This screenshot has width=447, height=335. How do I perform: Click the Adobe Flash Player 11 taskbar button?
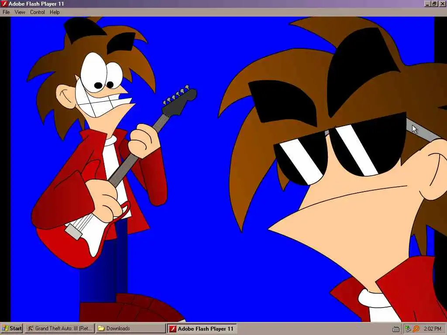pyautogui.click(x=202, y=328)
